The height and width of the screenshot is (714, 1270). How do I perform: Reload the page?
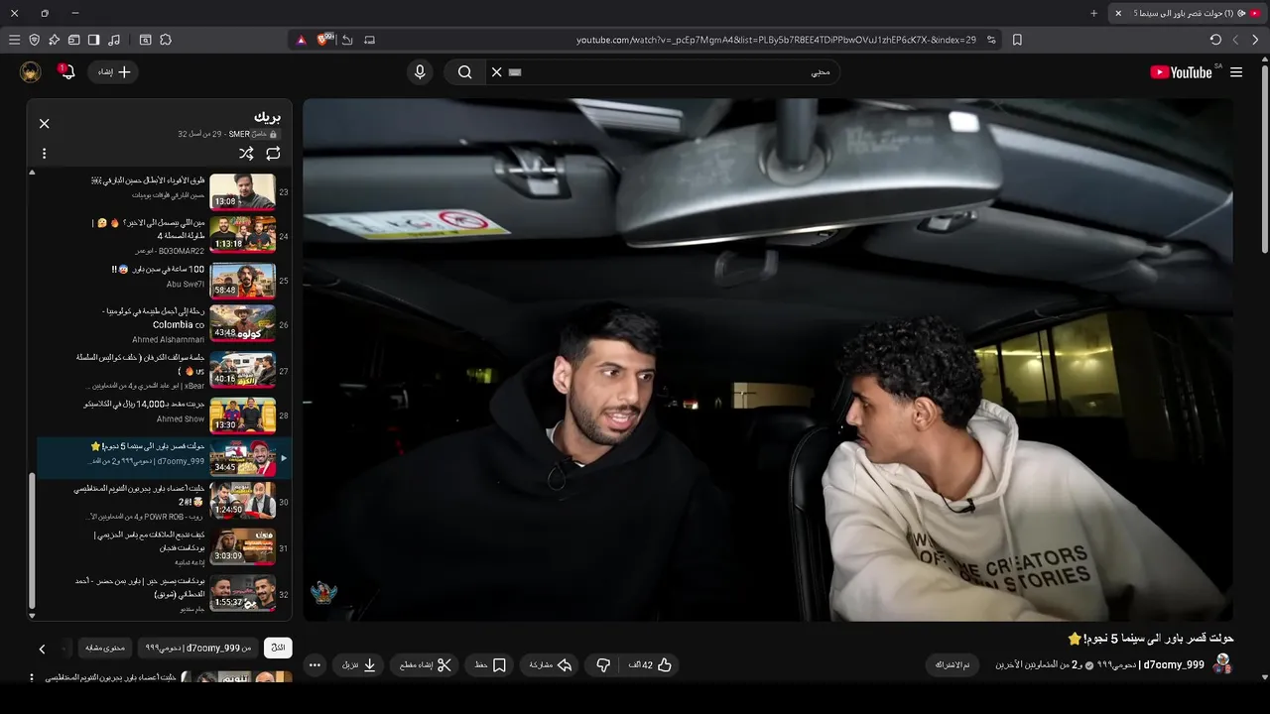click(1215, 40)
